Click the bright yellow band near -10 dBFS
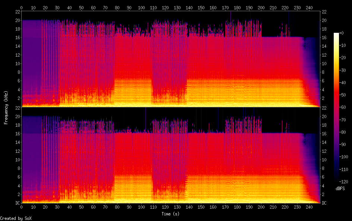 click(x=336, y=46)
